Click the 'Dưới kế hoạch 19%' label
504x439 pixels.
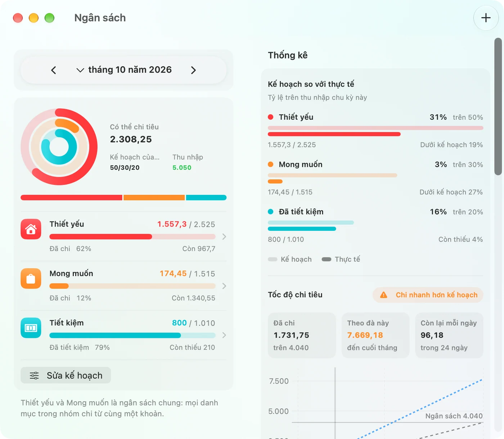point(451,145)
